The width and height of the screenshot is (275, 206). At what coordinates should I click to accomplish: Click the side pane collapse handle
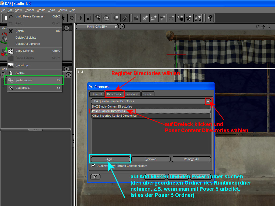[x=73, y=141]
